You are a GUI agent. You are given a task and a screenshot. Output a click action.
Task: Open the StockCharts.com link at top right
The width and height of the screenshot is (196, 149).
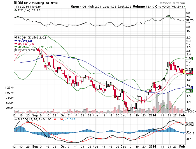[x=173, y=3]
